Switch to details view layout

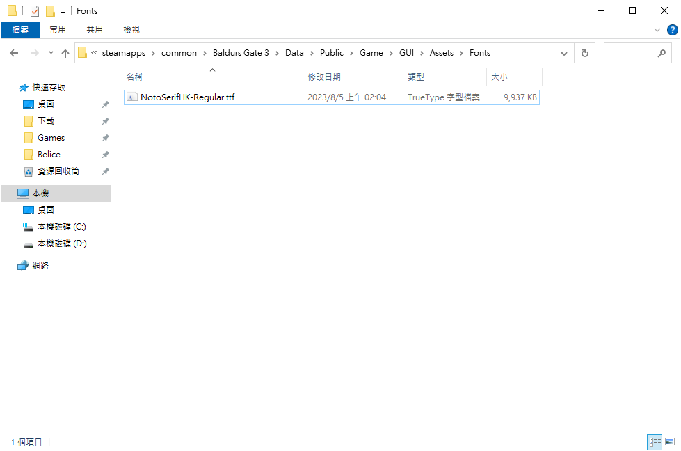click(655, 442)
